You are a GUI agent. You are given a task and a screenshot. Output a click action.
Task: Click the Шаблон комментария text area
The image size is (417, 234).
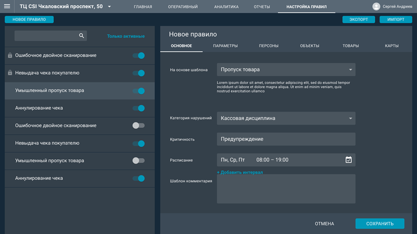pyautogui.click(x=286, y=189)
